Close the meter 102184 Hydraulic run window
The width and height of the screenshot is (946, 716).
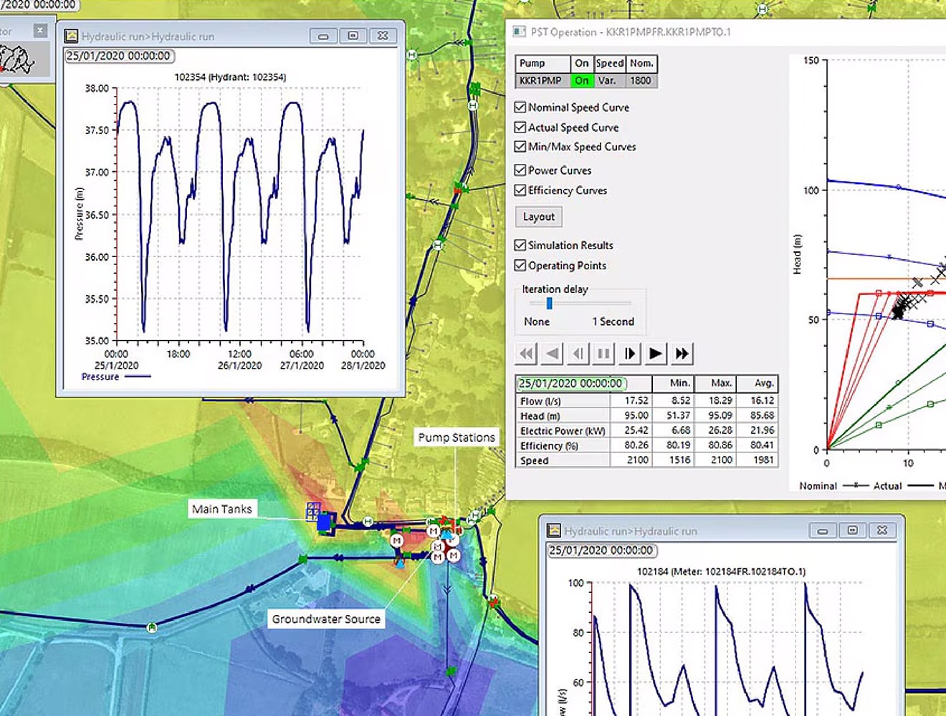pos(882,531)
